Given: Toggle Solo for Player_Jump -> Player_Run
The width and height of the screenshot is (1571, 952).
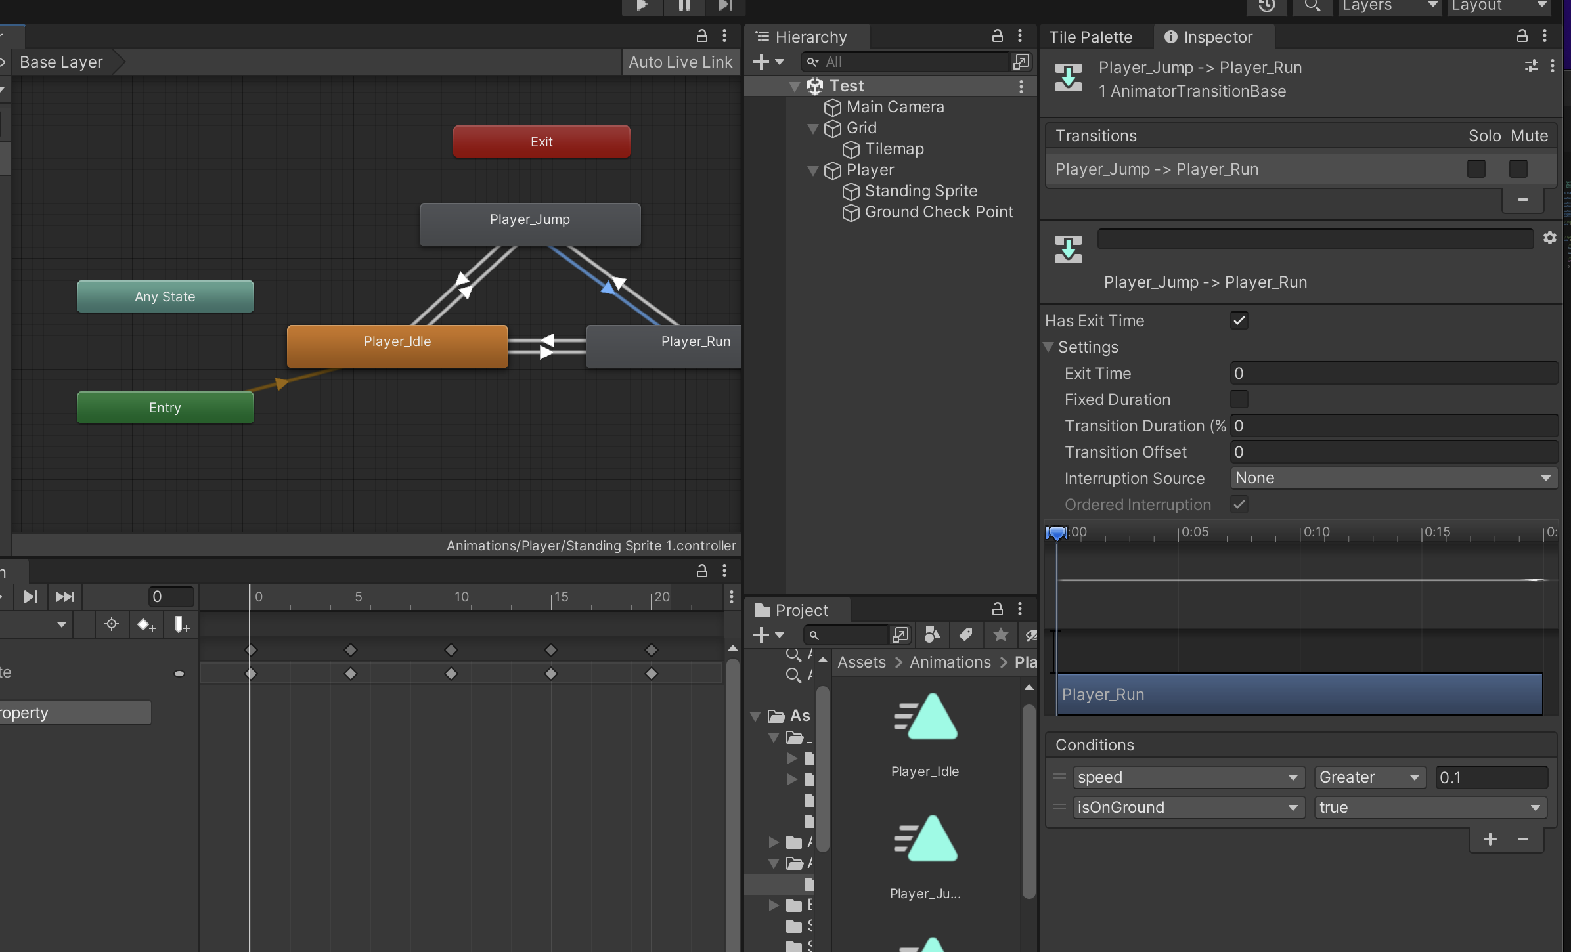Looking at the screenshot, I should pyautogui.click(x=1476, y=169).
